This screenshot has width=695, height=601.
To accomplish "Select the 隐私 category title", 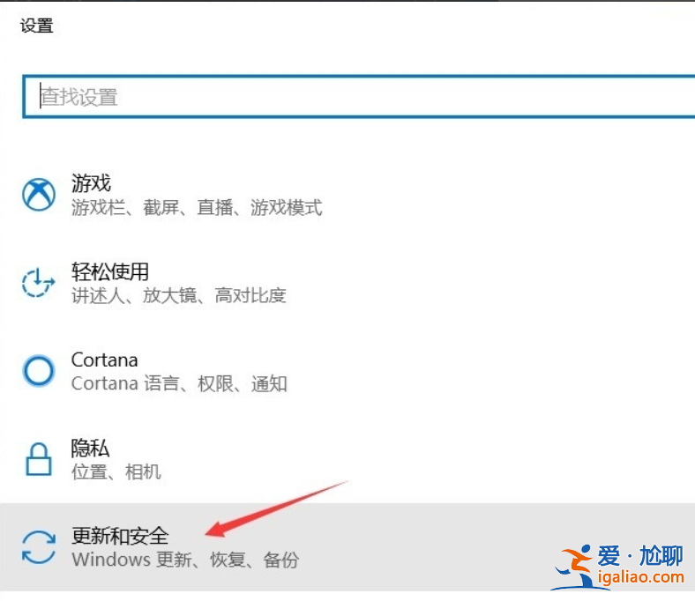I will (90, 449).
